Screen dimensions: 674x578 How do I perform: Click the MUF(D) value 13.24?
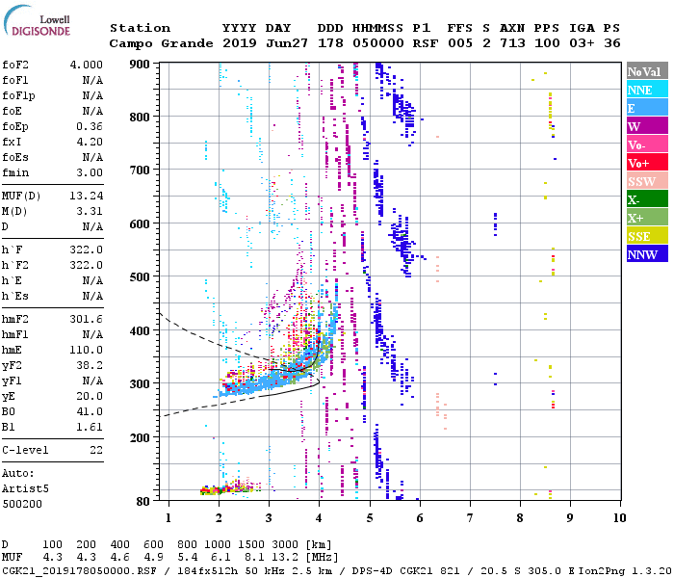87,197
